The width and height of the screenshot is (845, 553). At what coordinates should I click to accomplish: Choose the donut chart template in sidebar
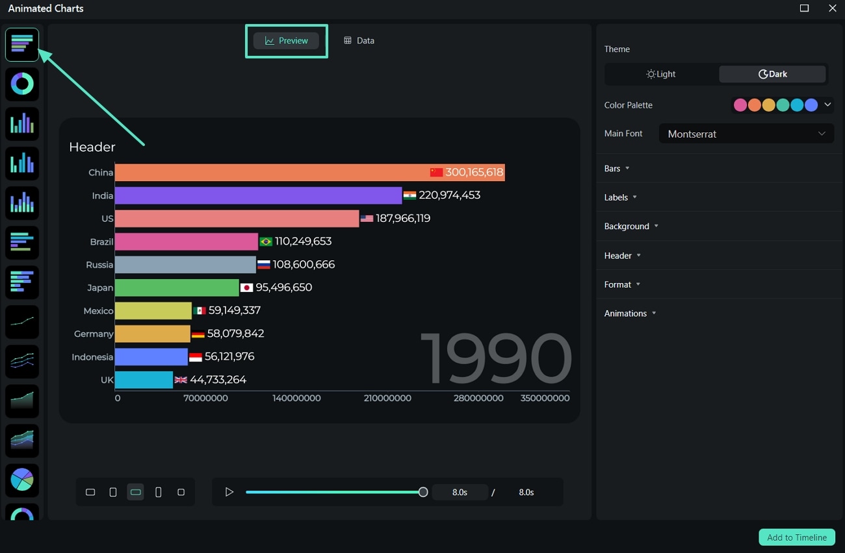[22, 84]
